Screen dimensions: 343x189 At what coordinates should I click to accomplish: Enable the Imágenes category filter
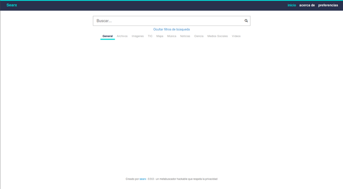138,36
